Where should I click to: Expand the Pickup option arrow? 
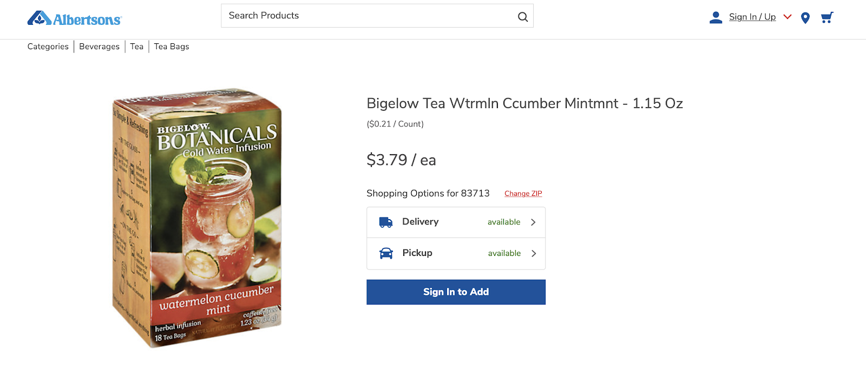click(534, 253)
